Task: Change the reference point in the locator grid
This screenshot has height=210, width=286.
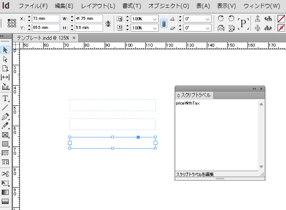Action: tap(12, 23)
